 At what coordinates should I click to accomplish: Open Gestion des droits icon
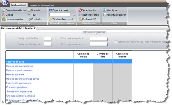click(80, 15)
